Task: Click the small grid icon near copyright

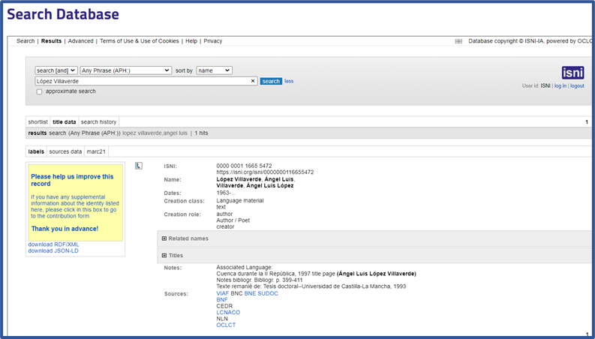Action: point(458,42)
